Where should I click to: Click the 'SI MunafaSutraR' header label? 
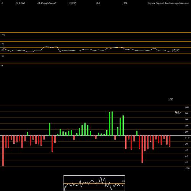pyautogui.click(x=47, y=3)
